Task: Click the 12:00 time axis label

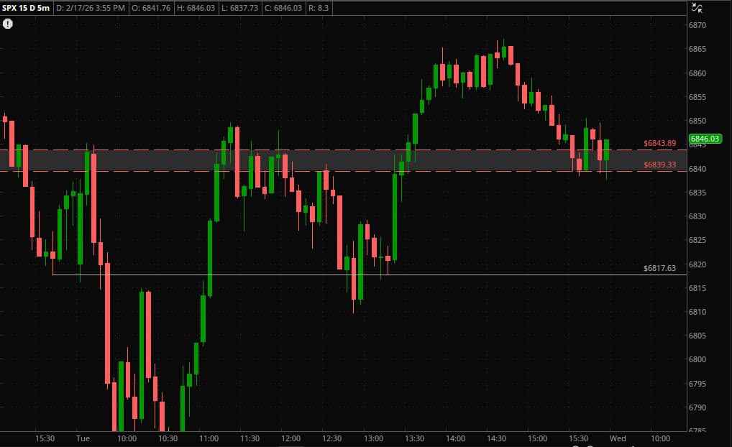Action: point(290,438)
